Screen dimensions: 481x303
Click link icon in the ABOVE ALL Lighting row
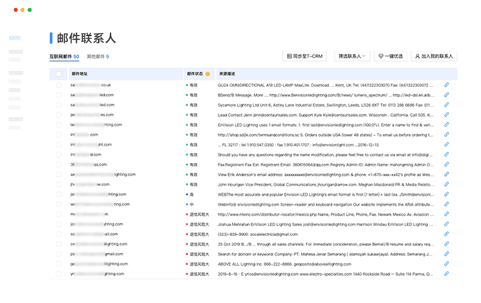(447, 264)
